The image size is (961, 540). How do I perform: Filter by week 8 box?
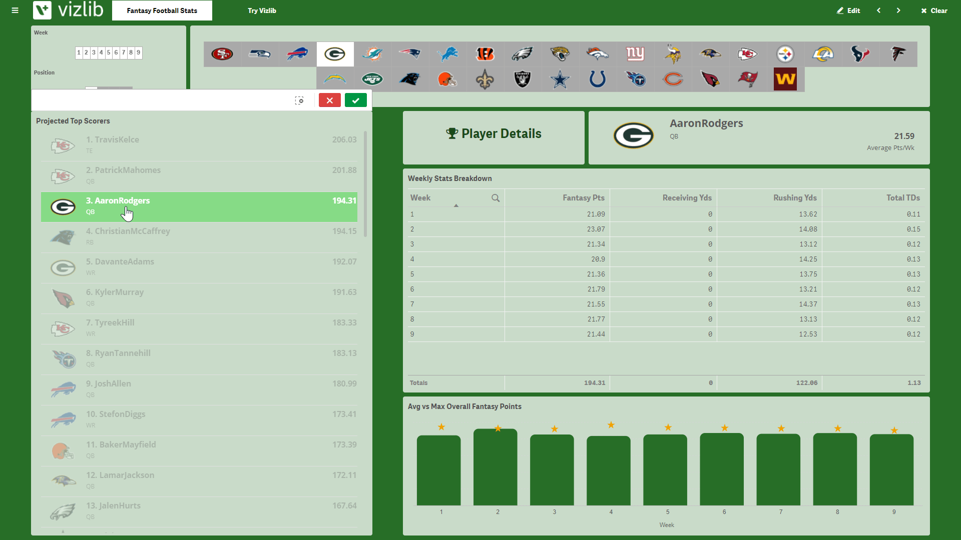tap(131, 52)
